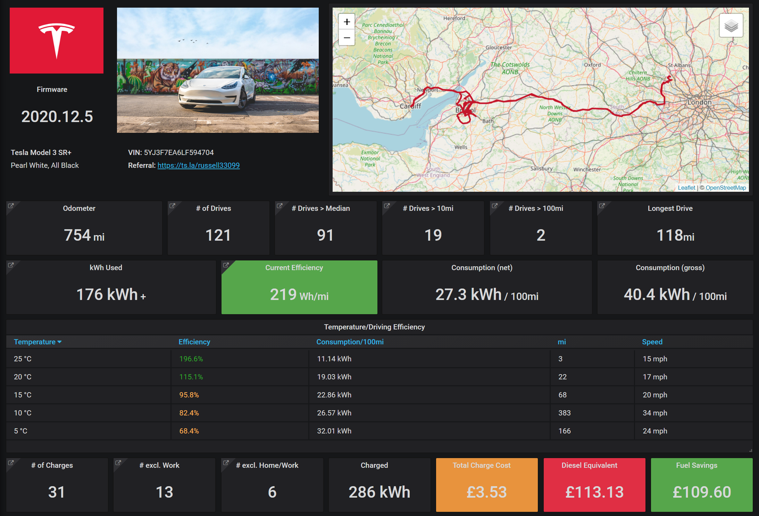Open the Odometer panel external link icon

(x=11, y=206)
